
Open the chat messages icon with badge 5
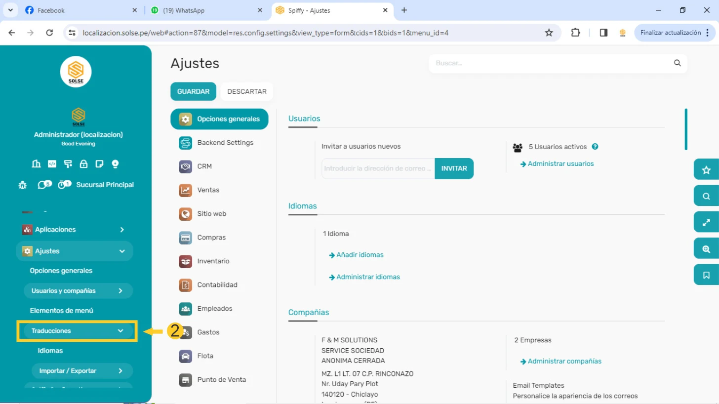(42, 185)
